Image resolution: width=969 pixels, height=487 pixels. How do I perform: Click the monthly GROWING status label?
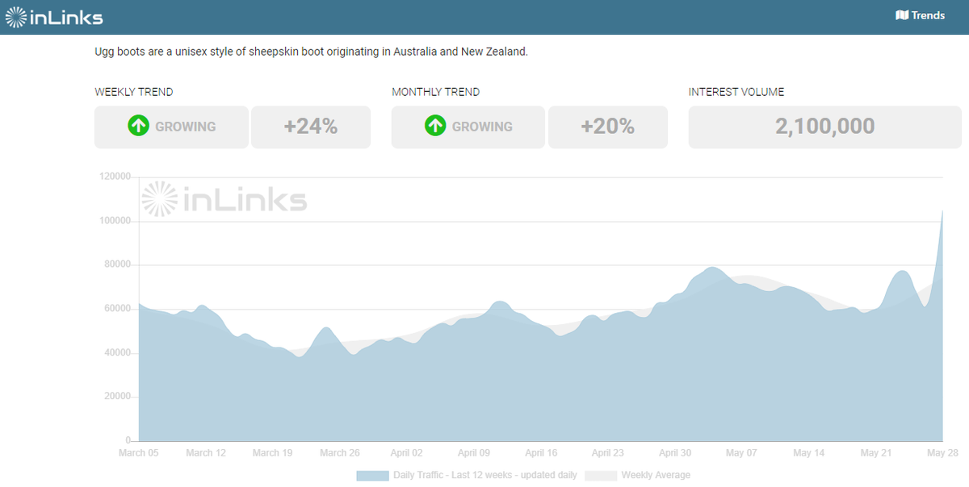click(x=482, y=127)
